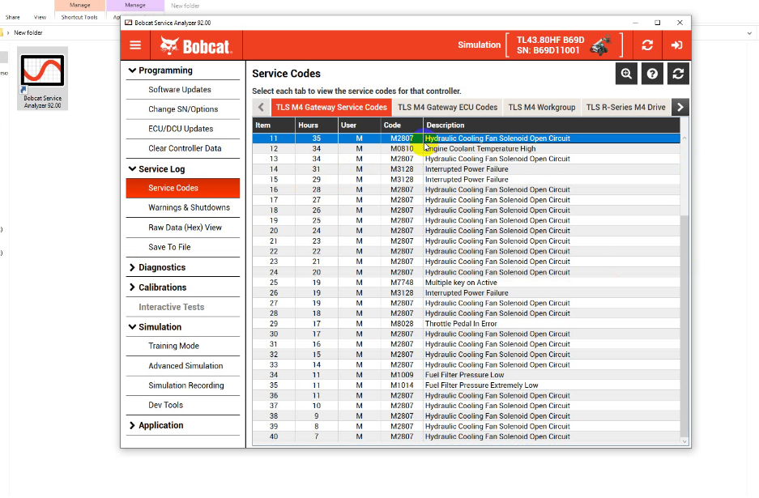Switch to TLS R-Series M4 Drive tab
Screen dimensions: 759x498
point(626,107)
